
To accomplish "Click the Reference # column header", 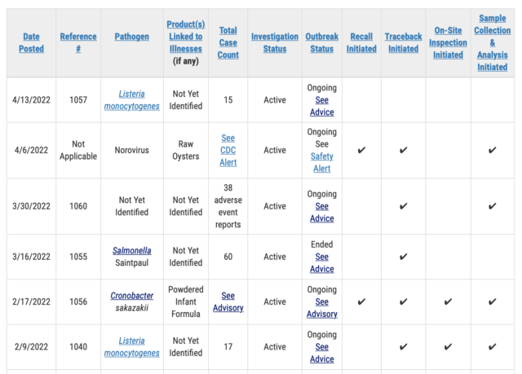I will [x=78, y=42].
